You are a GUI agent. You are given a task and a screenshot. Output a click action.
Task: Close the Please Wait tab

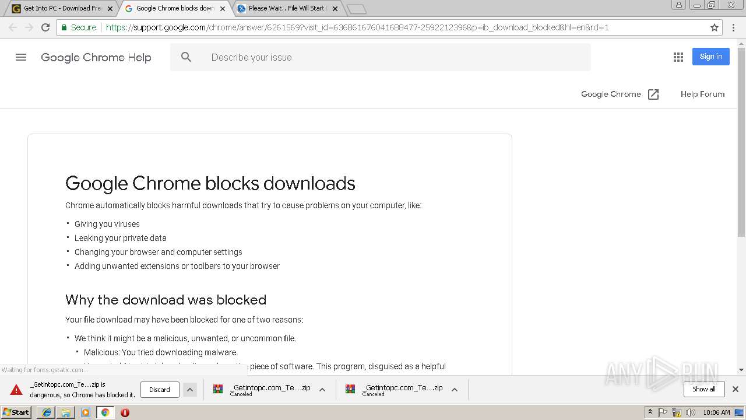tap(335, 9)
